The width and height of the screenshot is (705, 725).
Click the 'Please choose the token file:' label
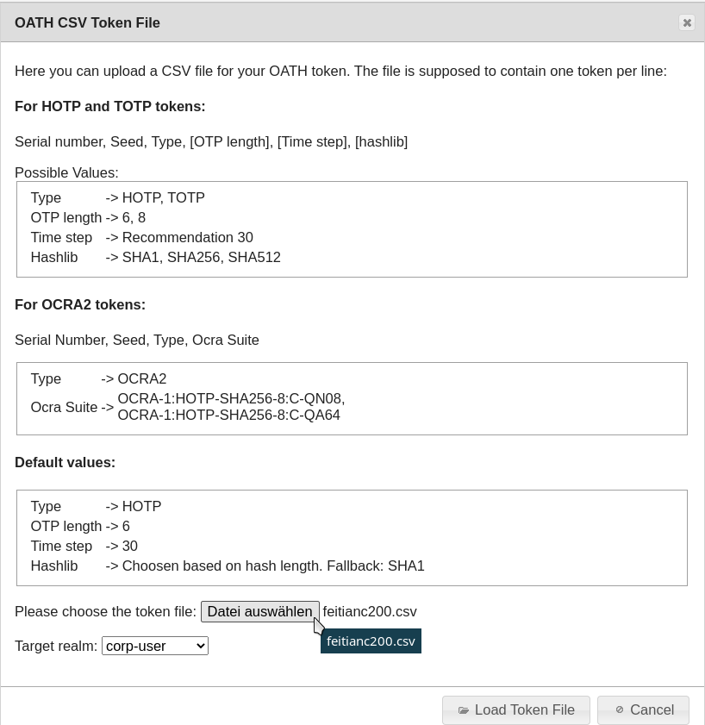coord(105,611)
